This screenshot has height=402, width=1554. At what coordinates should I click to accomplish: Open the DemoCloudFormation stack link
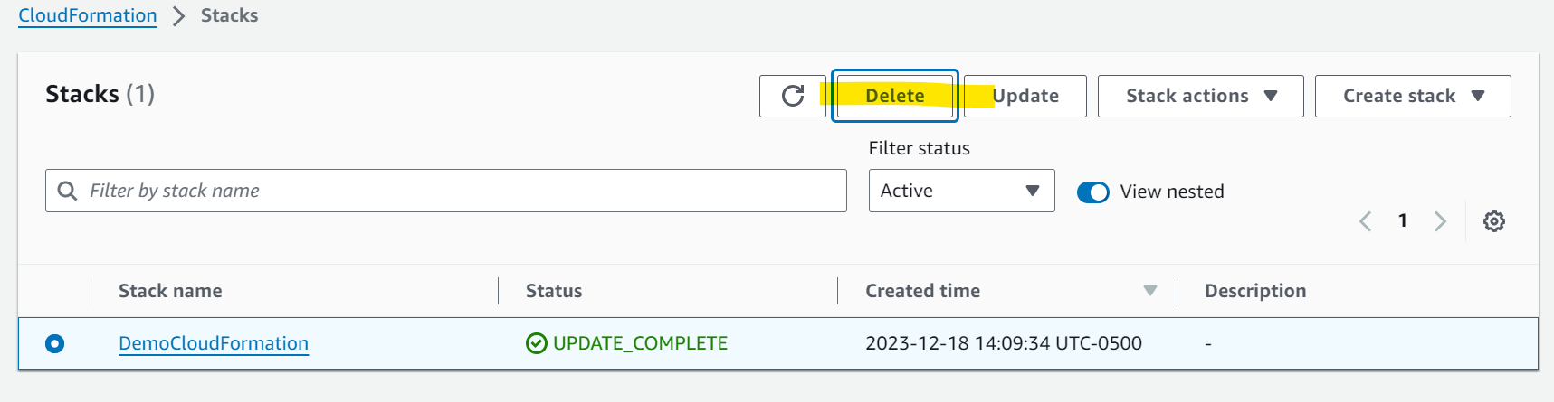(214, 343)
